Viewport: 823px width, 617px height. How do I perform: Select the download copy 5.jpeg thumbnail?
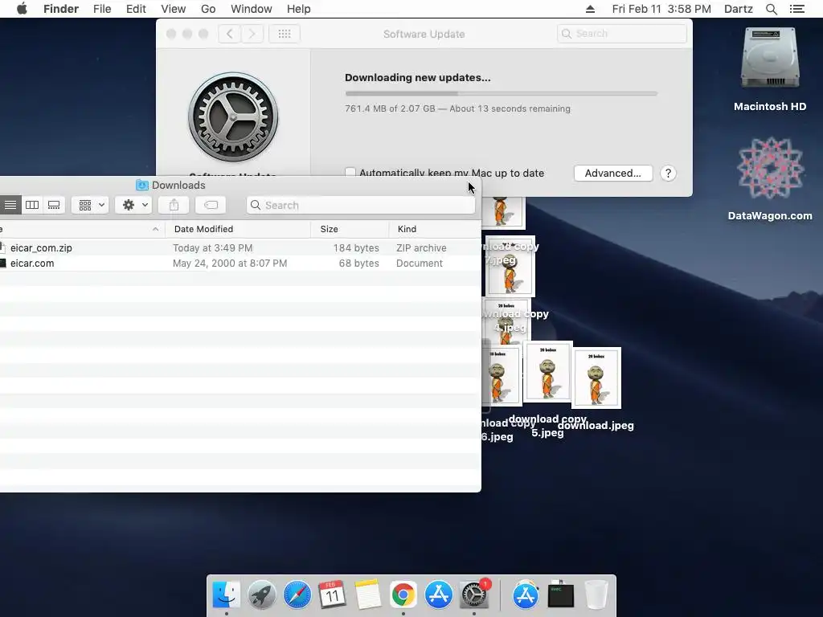click(547, 371)
